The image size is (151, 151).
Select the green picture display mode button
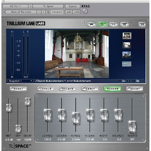click(x=102, y=24)
